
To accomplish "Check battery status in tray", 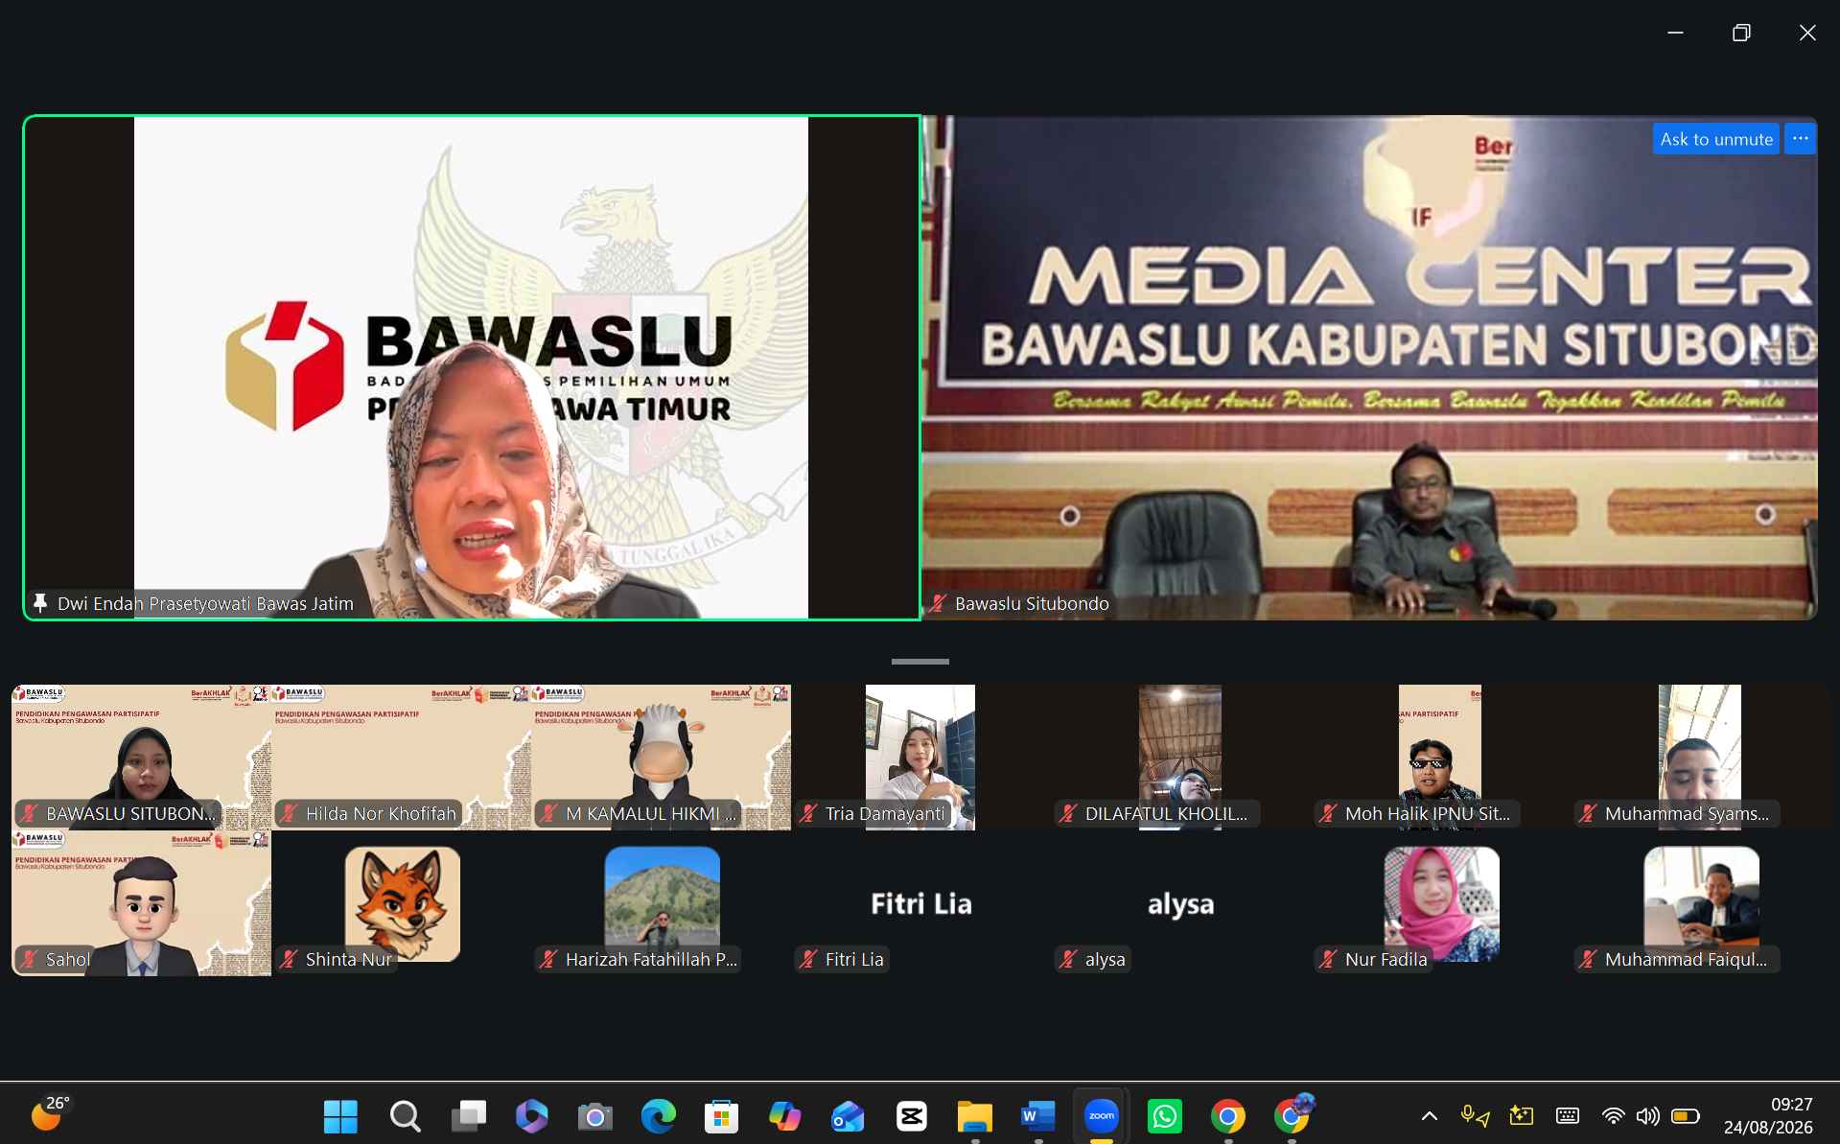I will [1685, 1116].
